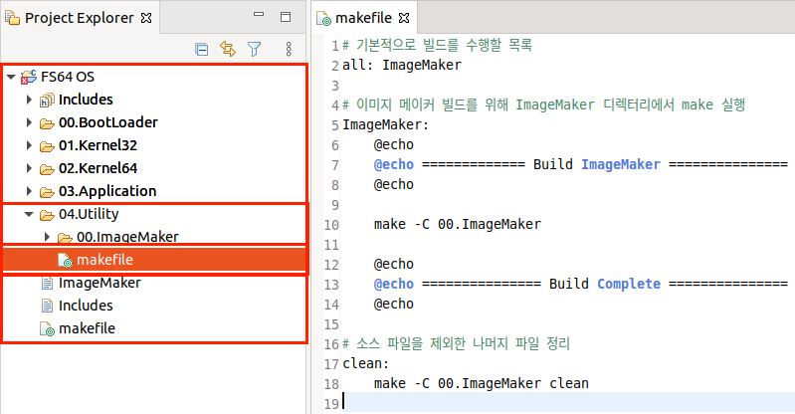Minimize the Project Explorer view
The width and height of the screenshot is (795, 414).
coord(259,15)
